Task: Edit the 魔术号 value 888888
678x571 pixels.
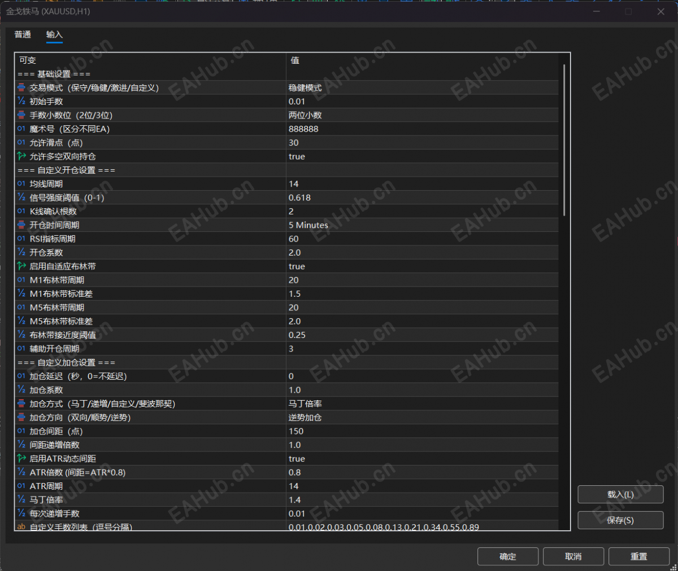Action: tap(422, 129)
